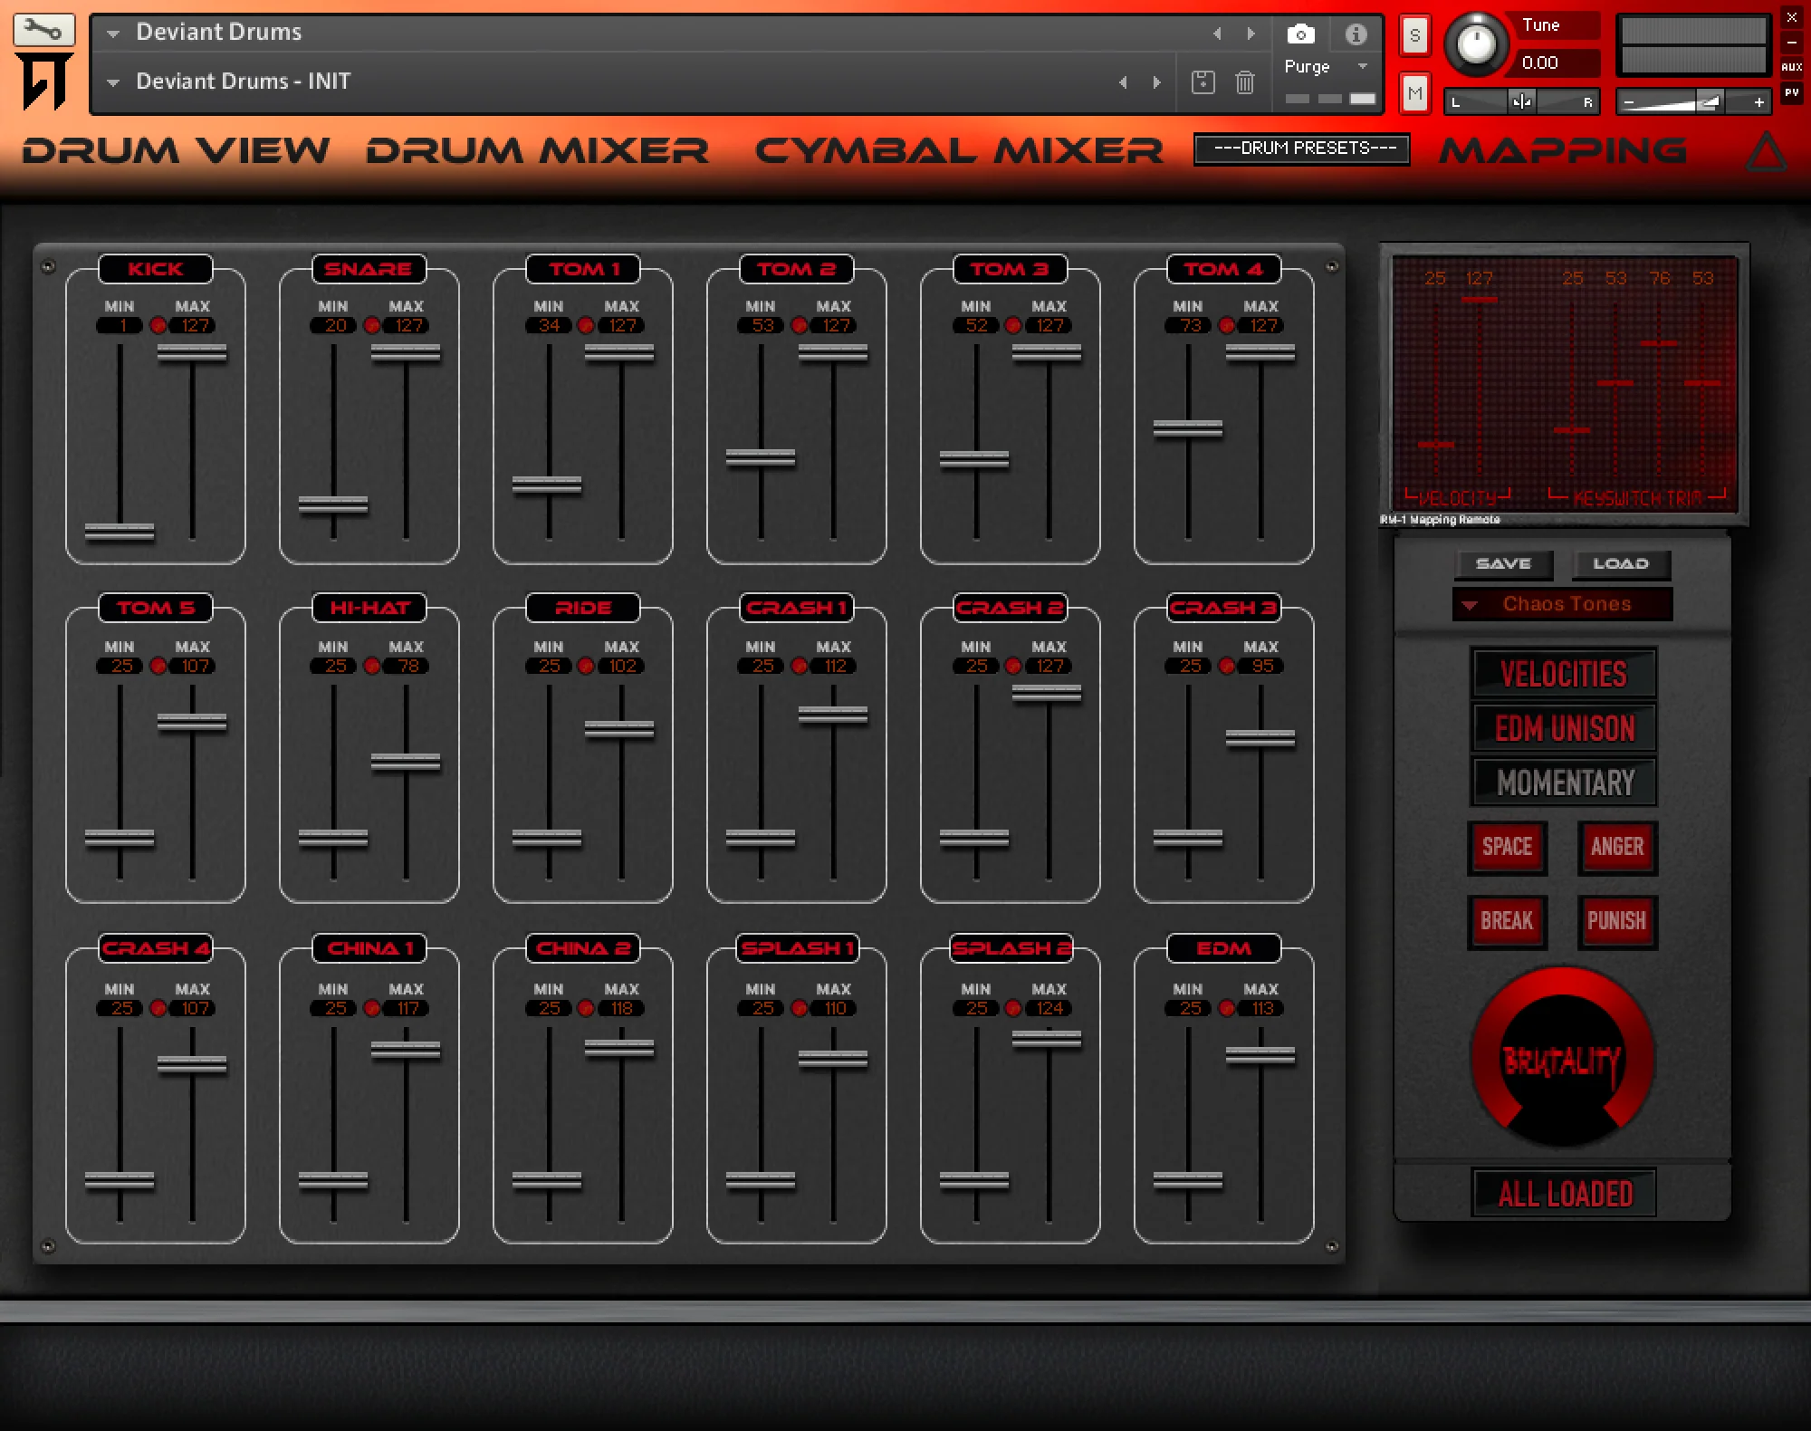Click the RM-1 Mapping Remote display

1564,384
